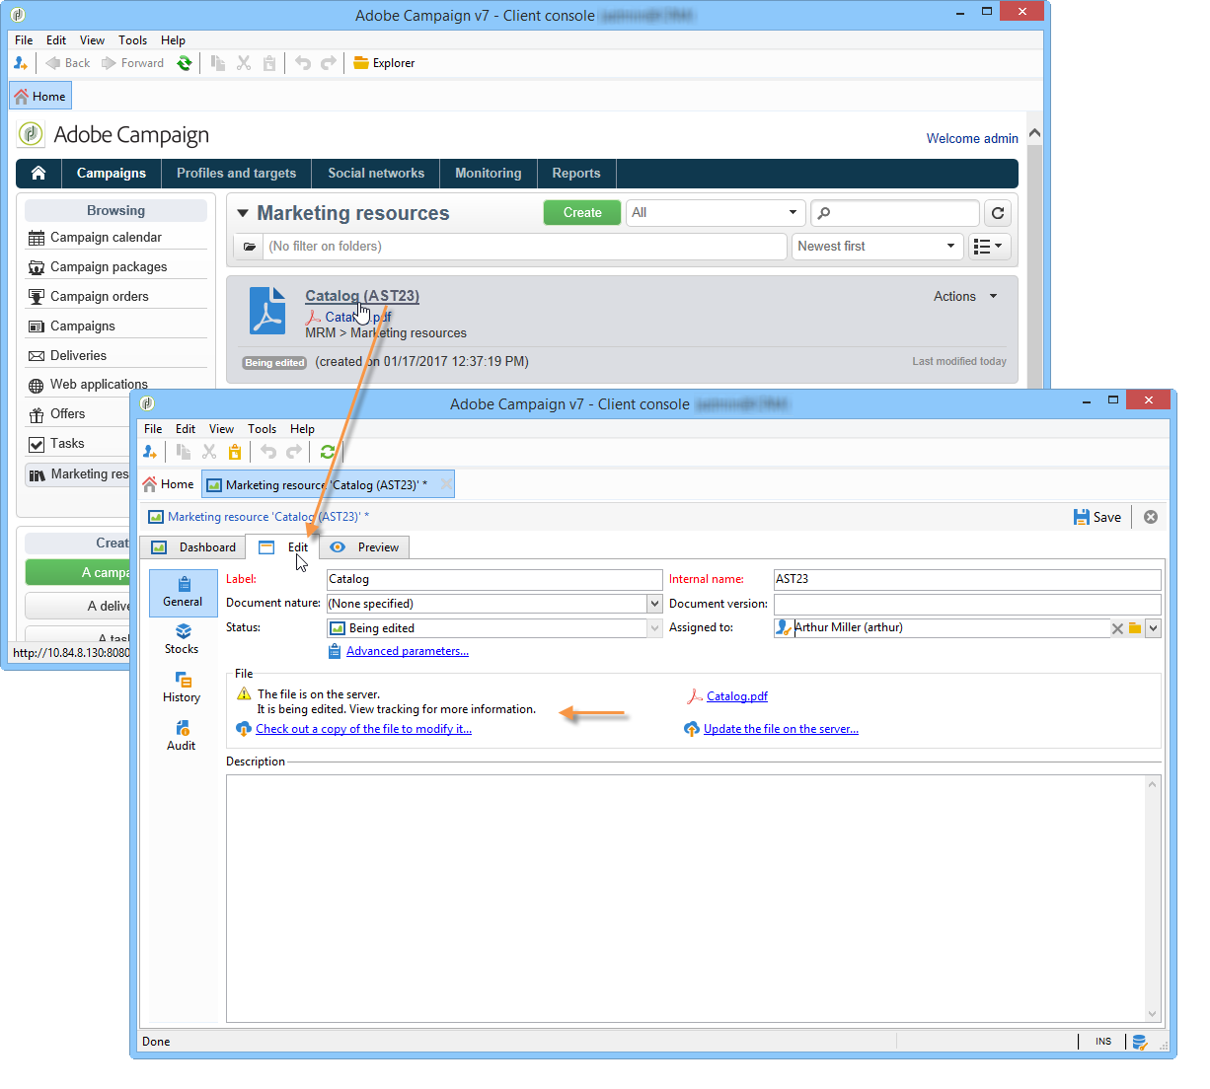Click the paste icon in the front window toolbar

tap(235, 452)
